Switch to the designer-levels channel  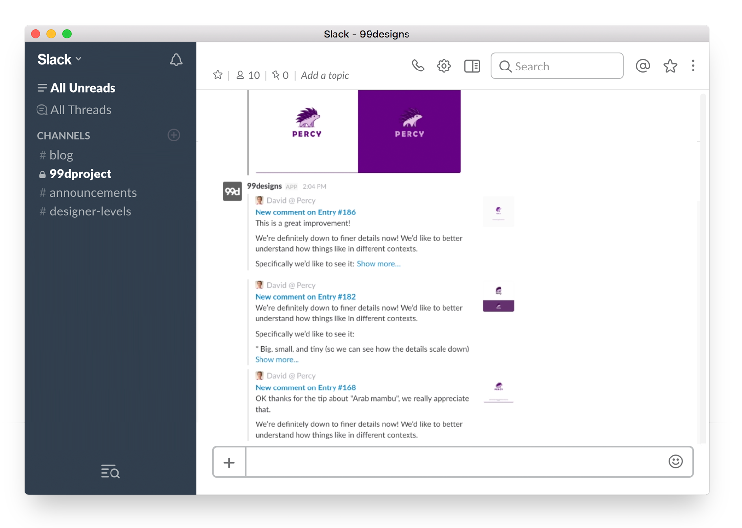pyautogui.click(x=90, y=211)
